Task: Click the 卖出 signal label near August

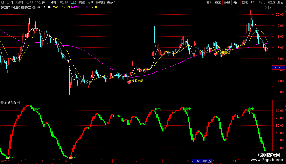Action: coord(158,109)
